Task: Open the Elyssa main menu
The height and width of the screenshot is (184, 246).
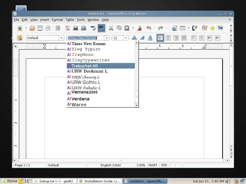Action: [x=10, y=181]
